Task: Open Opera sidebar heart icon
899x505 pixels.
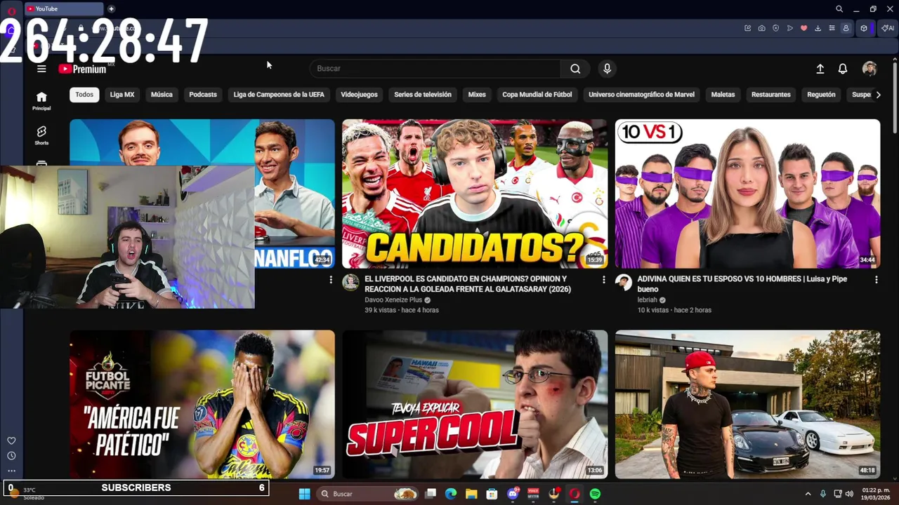Action: 11,440
